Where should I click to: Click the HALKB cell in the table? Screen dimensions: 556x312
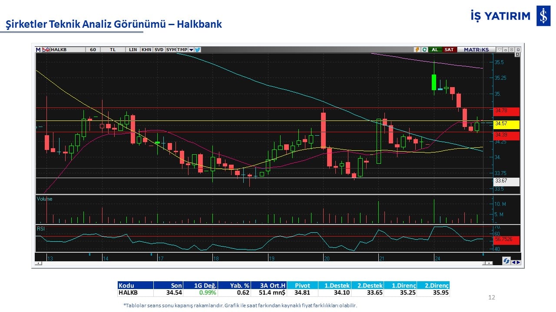coord(136,293)
